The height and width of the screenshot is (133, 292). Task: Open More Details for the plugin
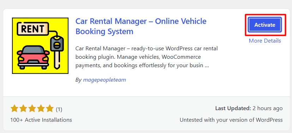[x=265, y=40]
